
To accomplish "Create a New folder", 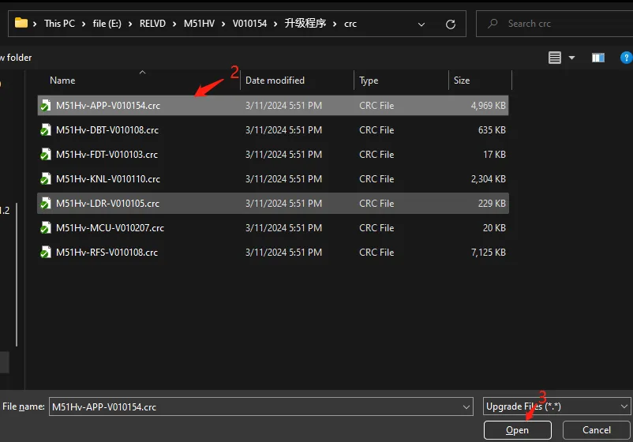I will 16,58.
